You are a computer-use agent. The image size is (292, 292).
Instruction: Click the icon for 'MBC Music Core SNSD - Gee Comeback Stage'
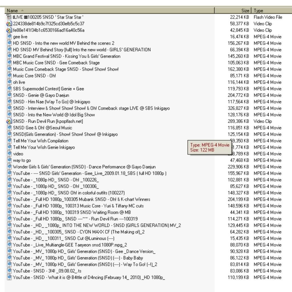click(9, 63)
